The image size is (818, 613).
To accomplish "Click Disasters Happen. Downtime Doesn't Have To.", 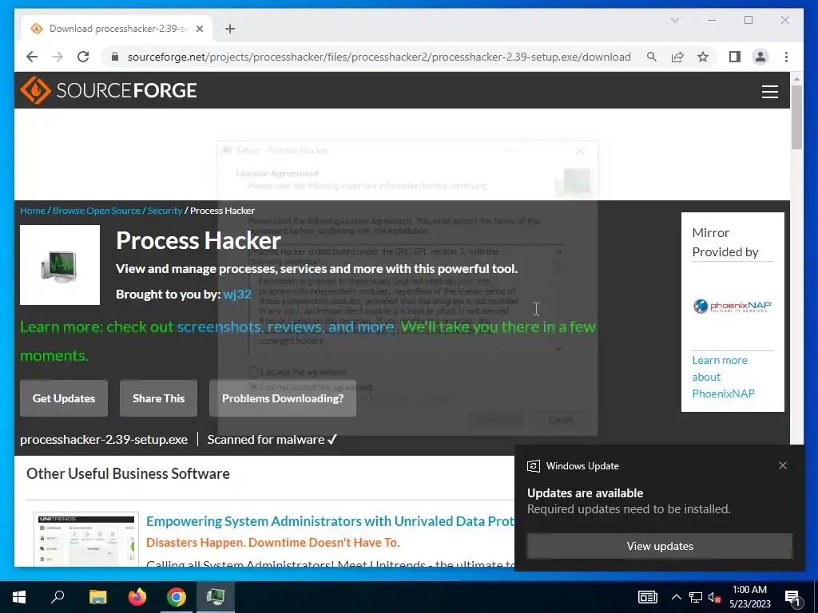I will [x=273, y=543].
